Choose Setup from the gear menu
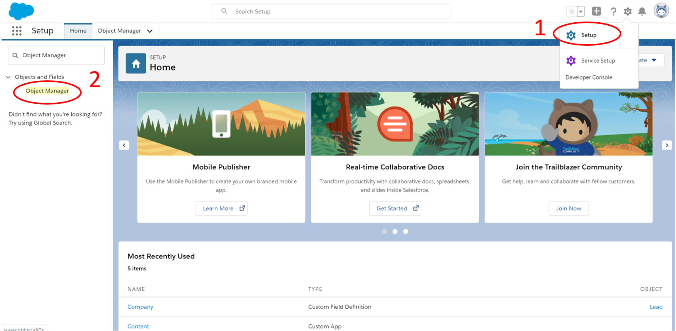676x331 pixels. click(589, 35)
